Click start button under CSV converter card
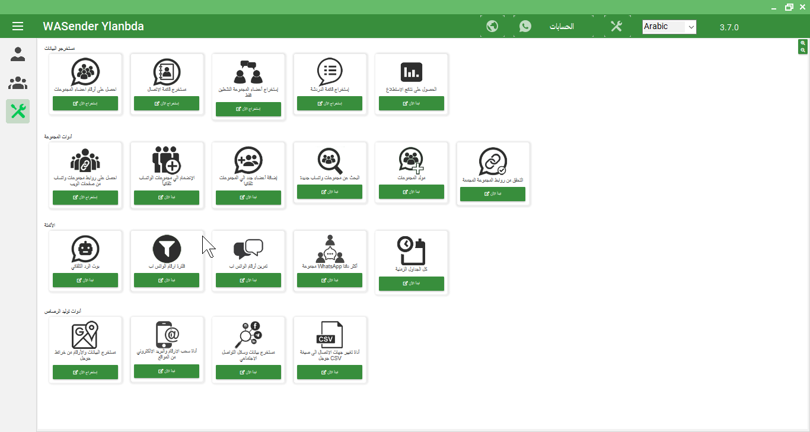This screenshot has height=432, width=810. click(x=330, y=372)
